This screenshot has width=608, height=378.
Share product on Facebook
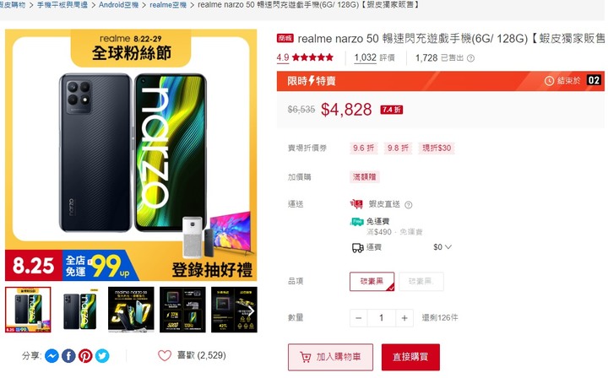pyautogui.click(x=68, y=355)
